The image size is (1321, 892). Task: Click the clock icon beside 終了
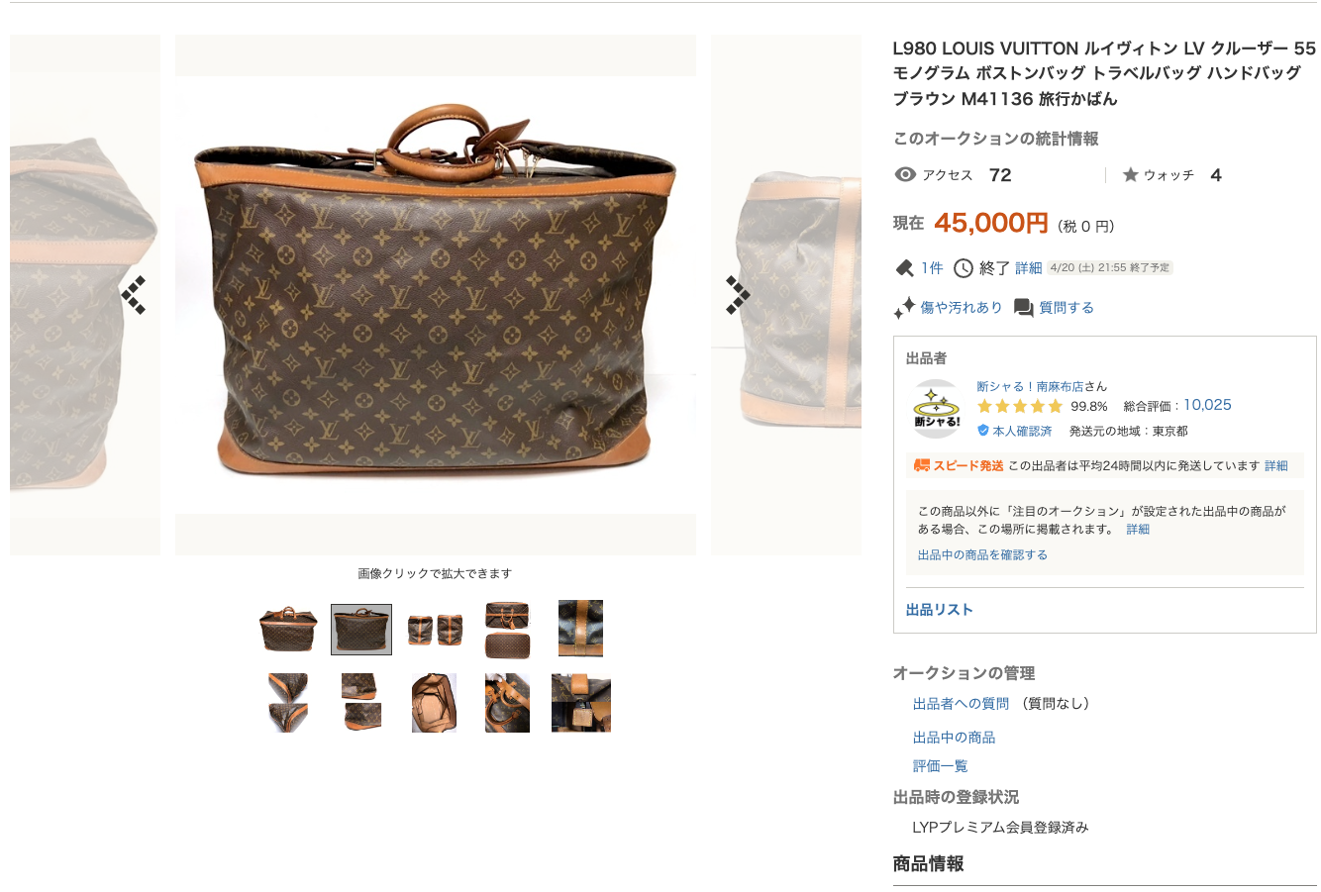[x=964, y=268]
